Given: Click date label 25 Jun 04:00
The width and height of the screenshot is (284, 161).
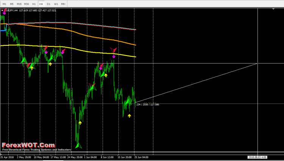Looking at the screenshot, I should tap(141, 157).
